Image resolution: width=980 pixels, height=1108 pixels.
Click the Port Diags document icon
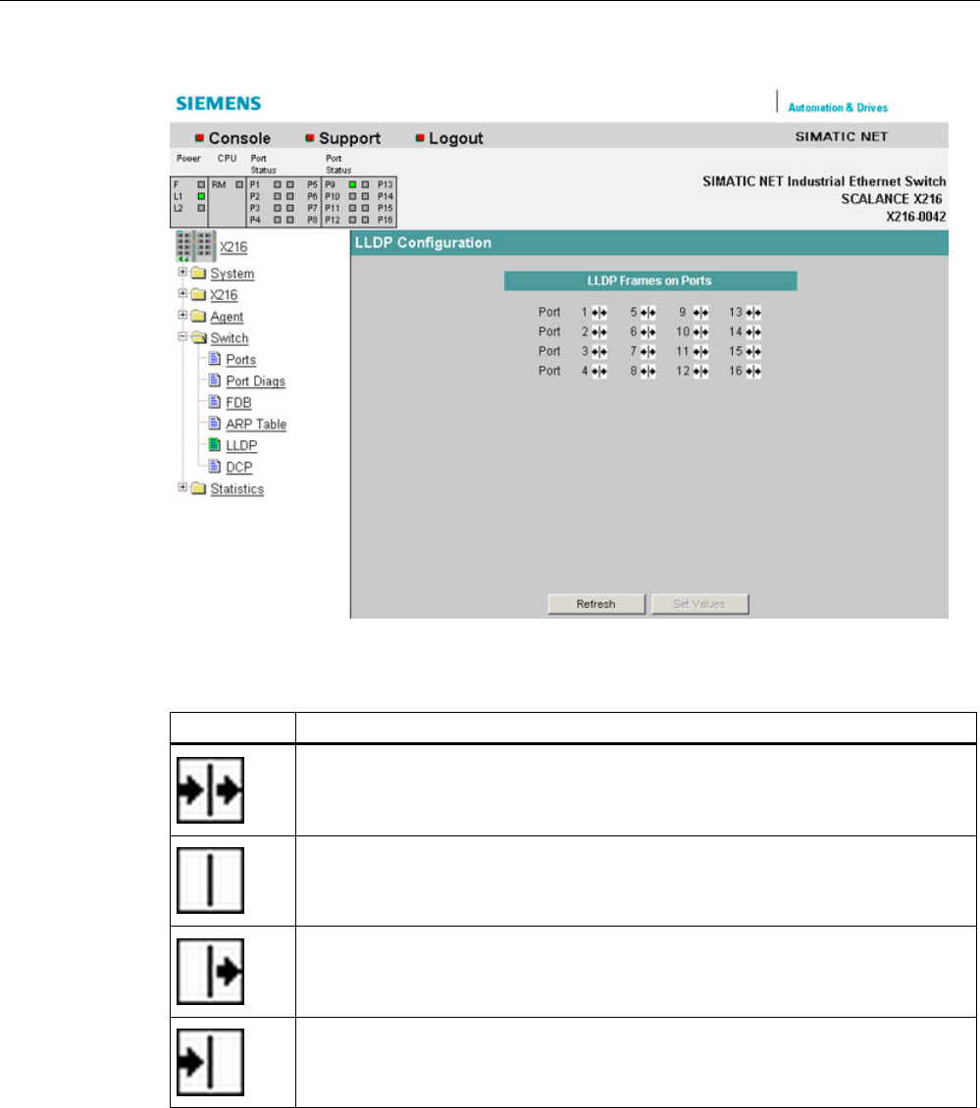pos(214,380)
